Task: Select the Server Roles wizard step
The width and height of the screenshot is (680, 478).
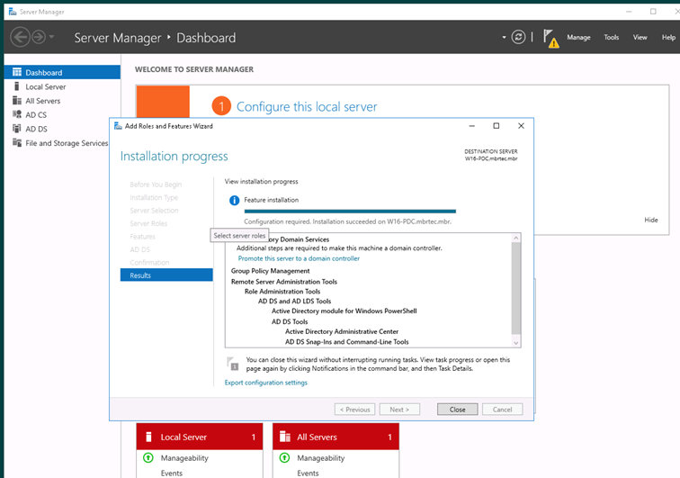Action: pos(148,223)
